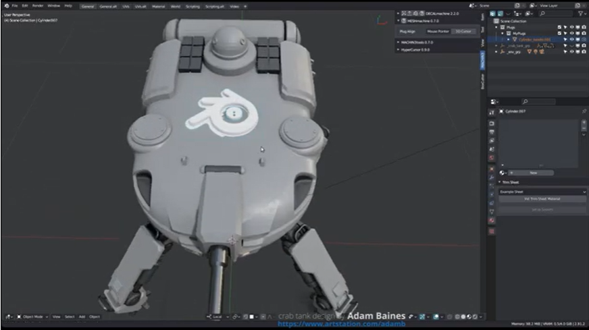
Task: Disable render camera icon for Plugs collection
Action: click(584, 28)
